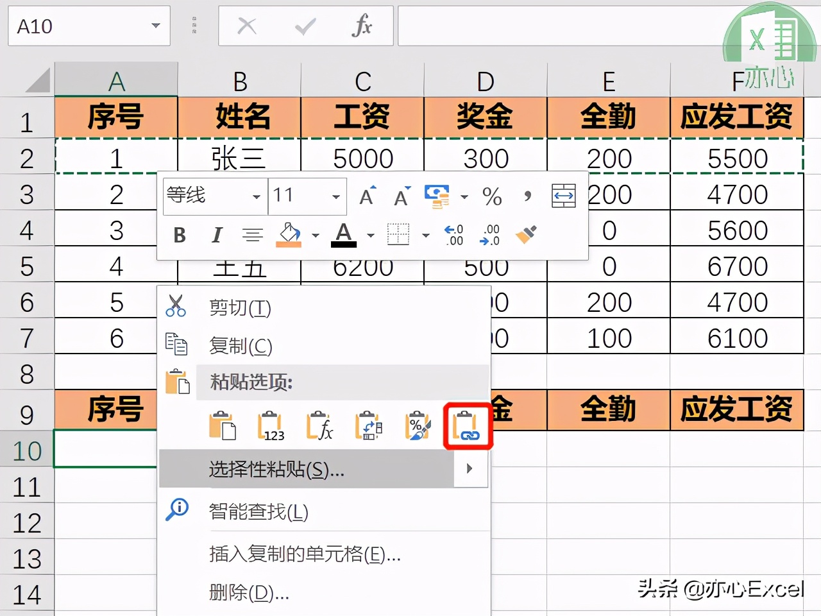Toggle bold formatting on the mini toolbar
821x616 pixels.
click(179, 235)
